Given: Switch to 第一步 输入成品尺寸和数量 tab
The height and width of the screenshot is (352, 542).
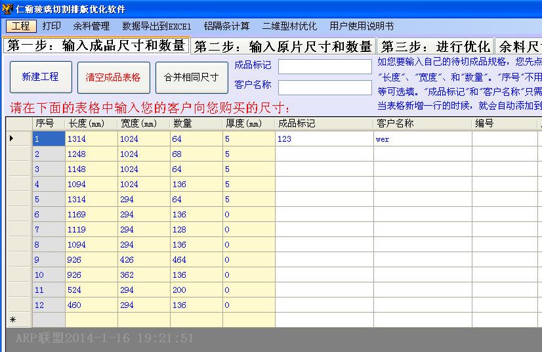Looking at the screenshot, I should pyautogui.click(x=96, y=46).
